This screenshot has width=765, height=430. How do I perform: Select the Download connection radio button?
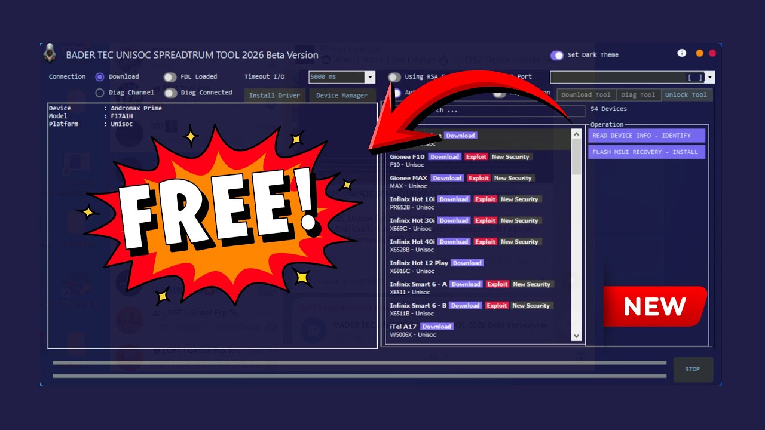tap(99, 76)
